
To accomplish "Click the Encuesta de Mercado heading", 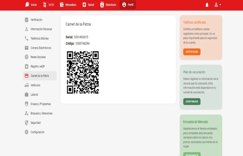I will (195, 122).
